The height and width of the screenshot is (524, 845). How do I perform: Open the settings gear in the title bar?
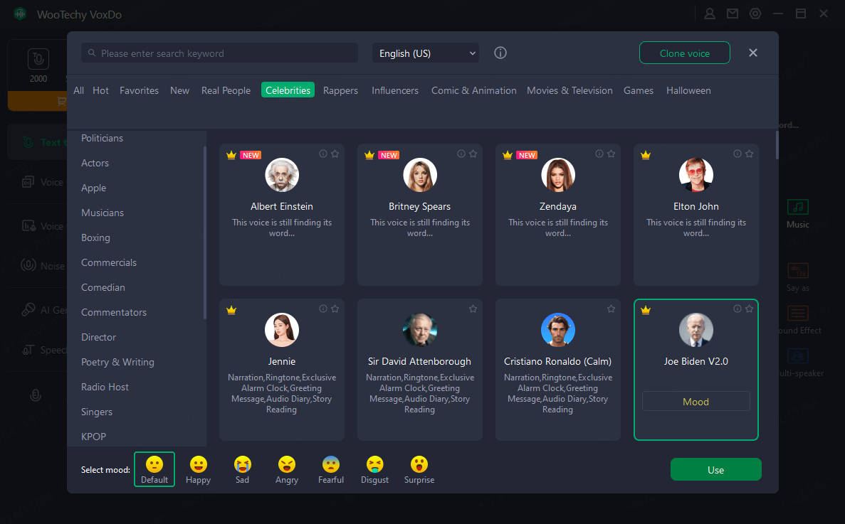coord(755,13)
